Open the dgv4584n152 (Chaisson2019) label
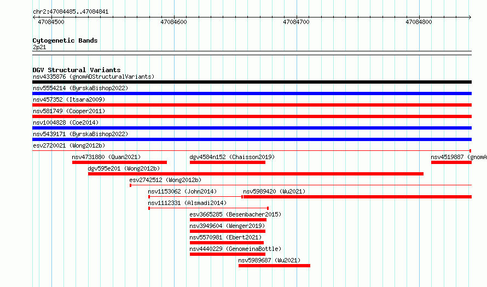 click(x=233, y=157)
